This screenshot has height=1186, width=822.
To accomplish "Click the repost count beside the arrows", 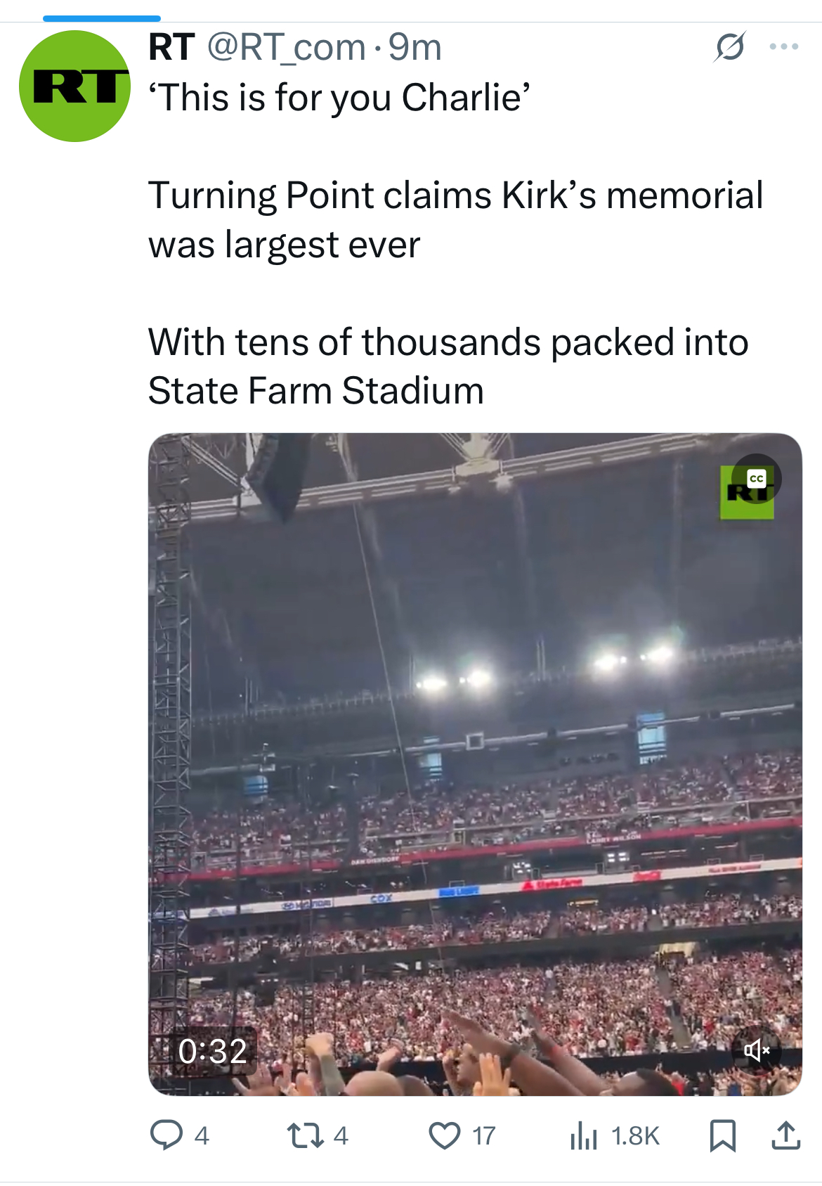I will (341, 1135).
